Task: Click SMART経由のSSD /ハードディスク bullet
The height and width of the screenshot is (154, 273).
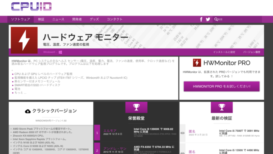Action: [x=37, y=85]
